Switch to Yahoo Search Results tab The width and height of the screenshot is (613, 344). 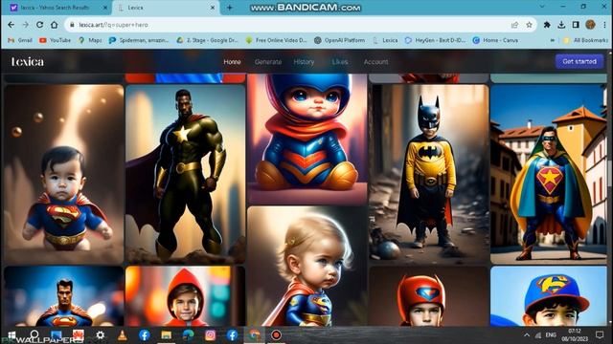pyautogui.click(x=57, y=8)
